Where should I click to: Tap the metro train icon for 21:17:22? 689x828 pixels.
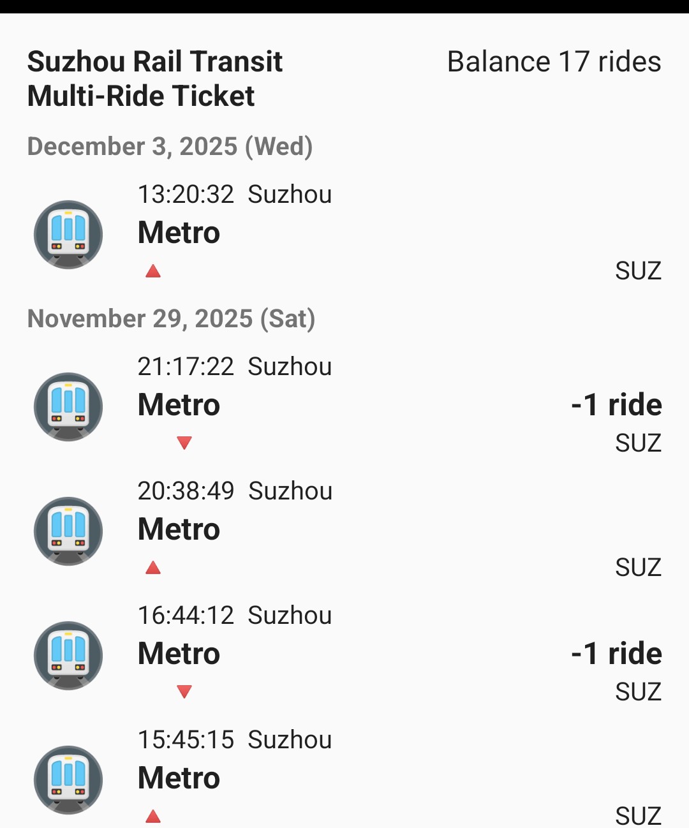pos(68,406)
